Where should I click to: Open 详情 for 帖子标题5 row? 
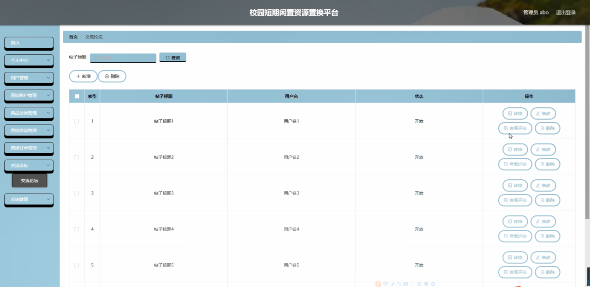point(515,257)
